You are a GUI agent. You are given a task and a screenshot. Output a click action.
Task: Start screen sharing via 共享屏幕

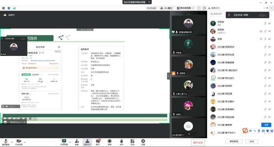pyautogui.click(x=64, y=142)
